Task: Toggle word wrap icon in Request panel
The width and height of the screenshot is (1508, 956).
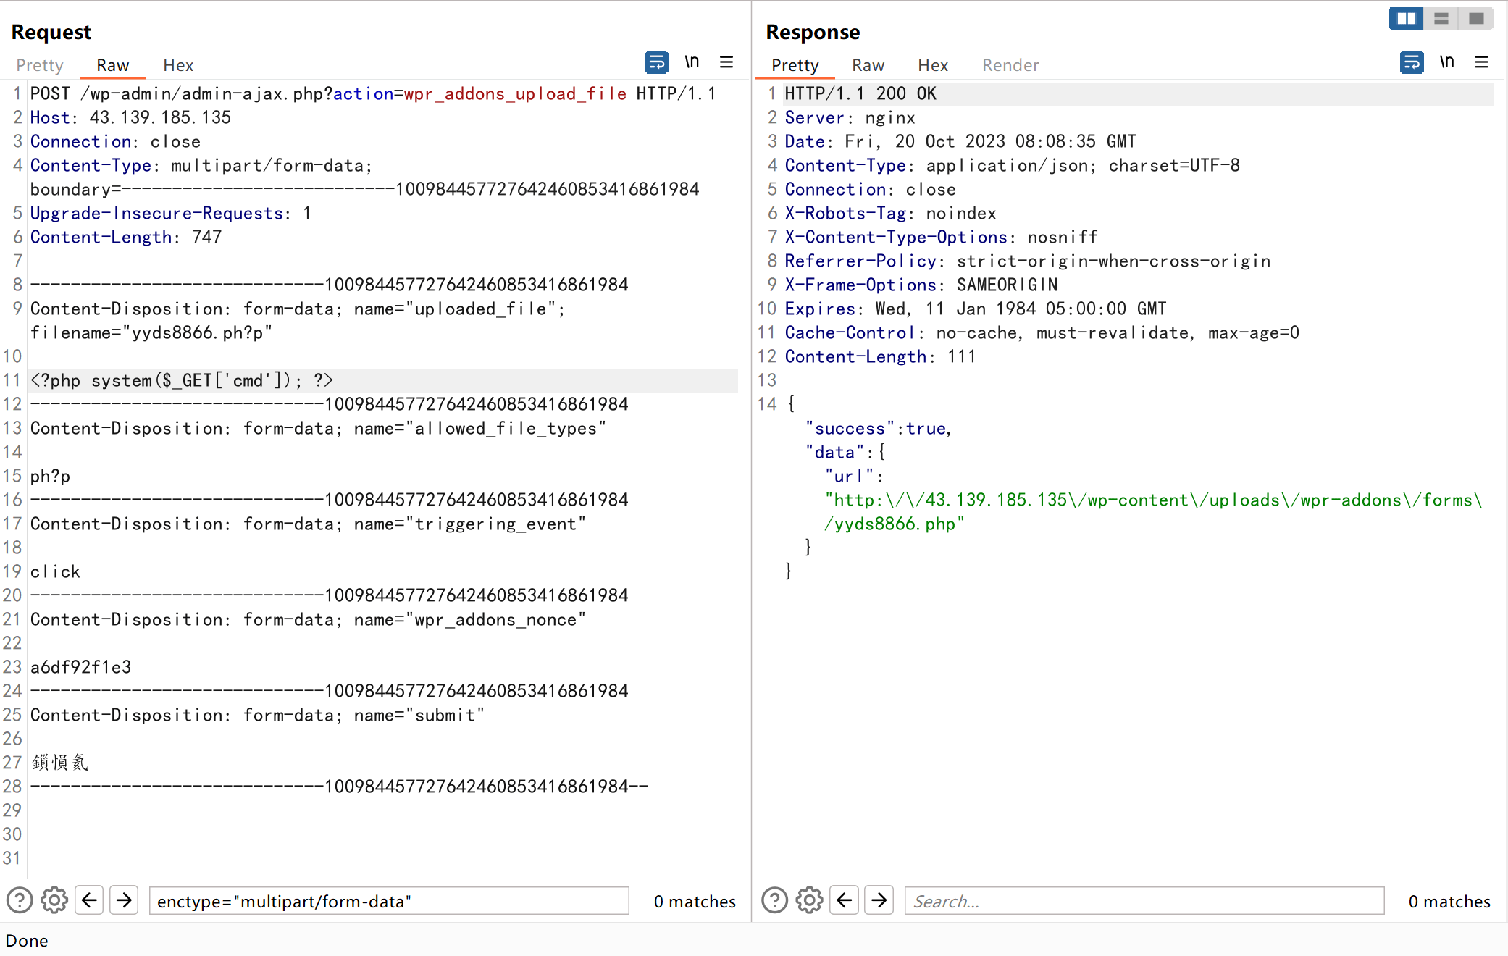Action: tap(656, 62)
